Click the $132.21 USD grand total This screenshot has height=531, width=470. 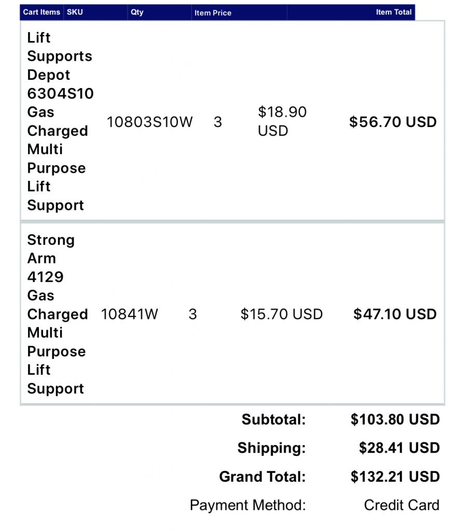(395, 477)
